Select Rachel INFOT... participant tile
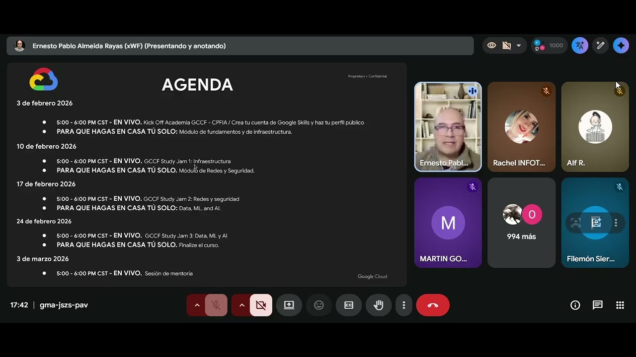This screenshot has height=357, width=636. (521, 127)
